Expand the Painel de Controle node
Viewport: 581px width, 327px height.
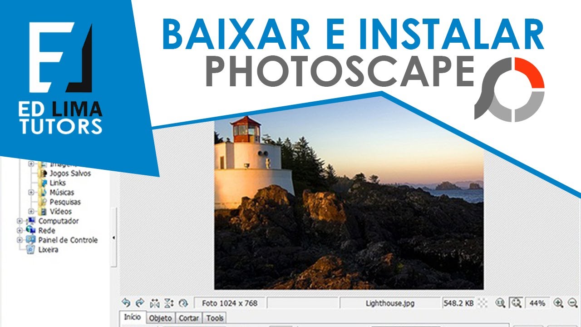[x=20, y=240]
